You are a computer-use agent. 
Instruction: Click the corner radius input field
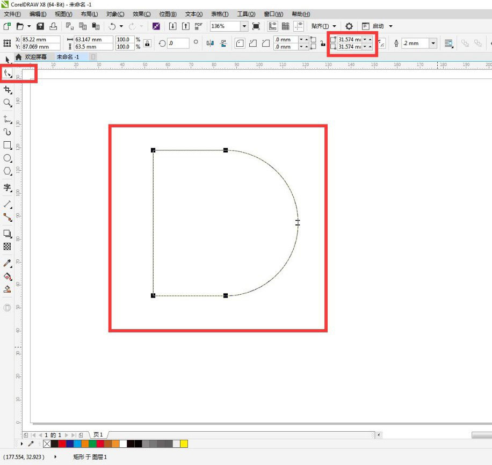[x=285, y=39]
